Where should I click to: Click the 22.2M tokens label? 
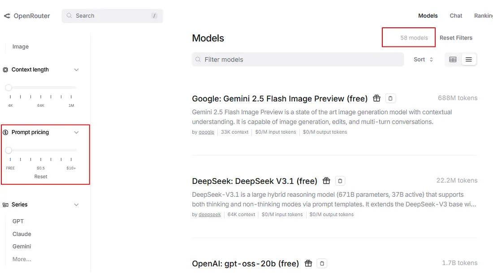457,180
